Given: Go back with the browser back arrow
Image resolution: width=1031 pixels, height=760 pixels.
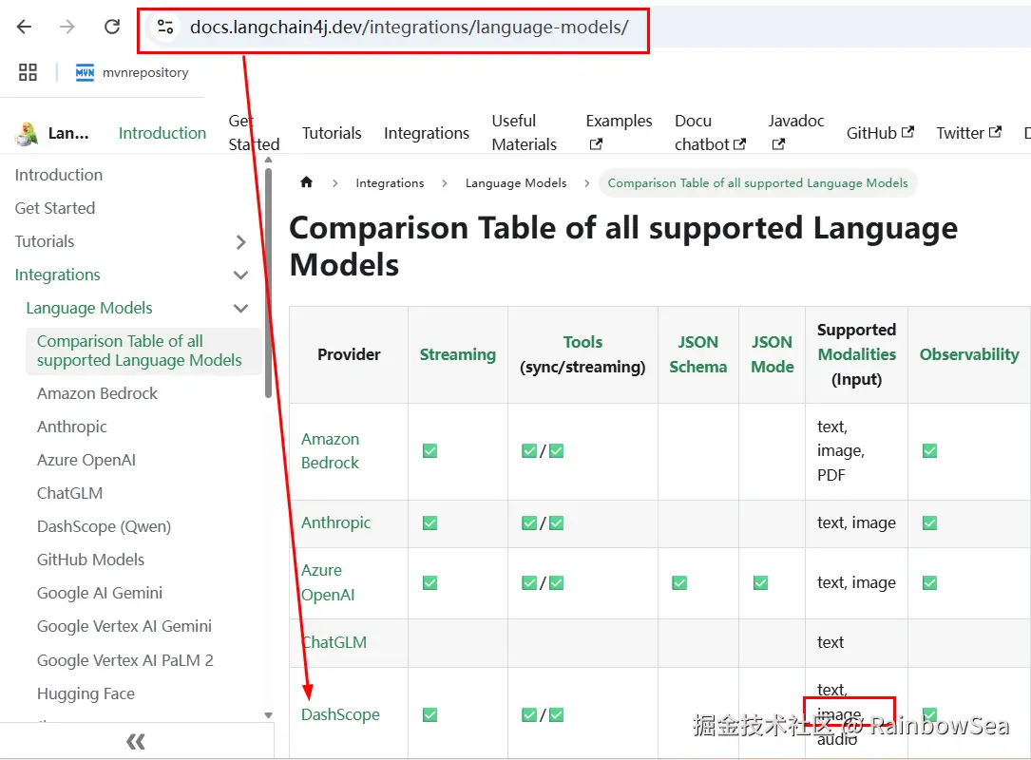Looking at the screenshot, I should [25, 27].
